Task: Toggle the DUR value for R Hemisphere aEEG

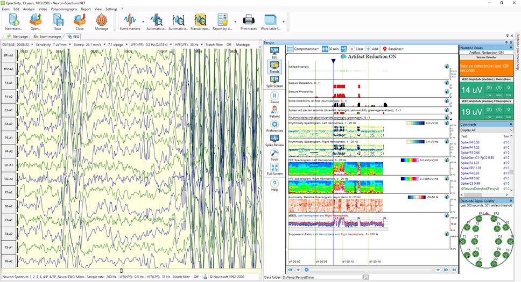Action: pyautogui.click(x=509, y=112)
